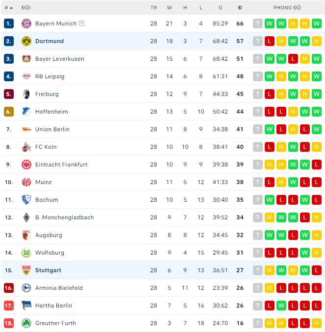This screenshot has height=332, width=325.
Task: Click the TR matches-played column header
Action: (153, 8)
